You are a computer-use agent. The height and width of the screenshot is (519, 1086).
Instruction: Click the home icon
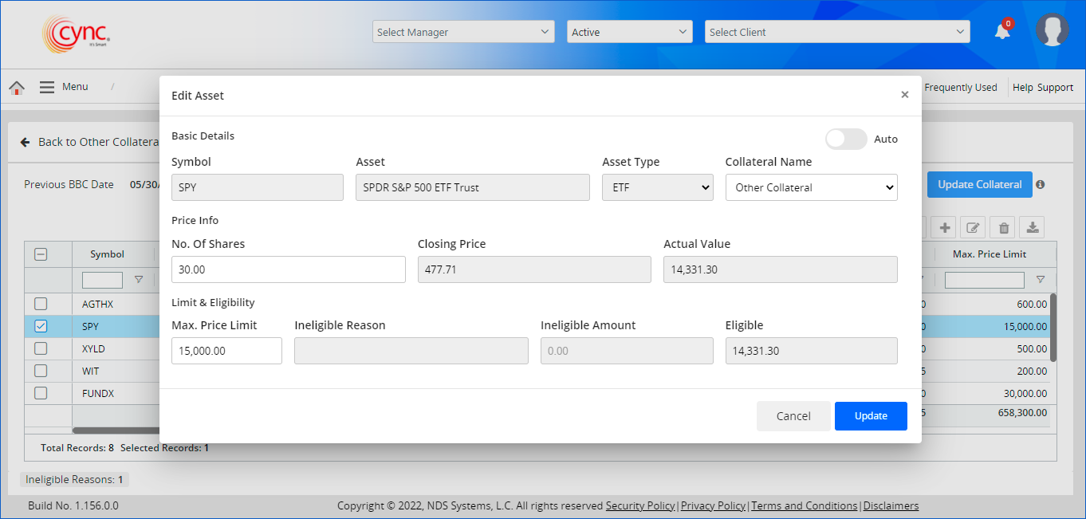pos(17,88)
